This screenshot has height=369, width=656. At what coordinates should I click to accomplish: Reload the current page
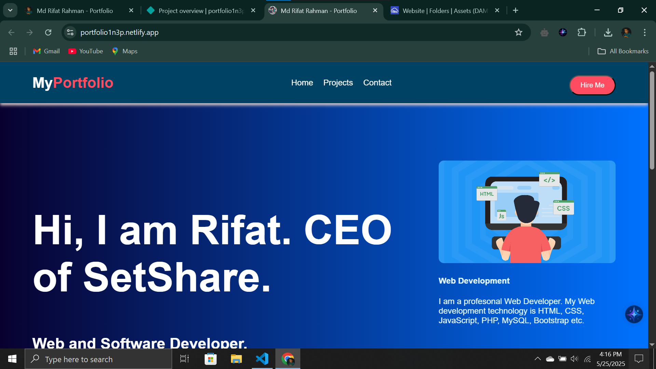pyautogui.click(x=48, y=32)
